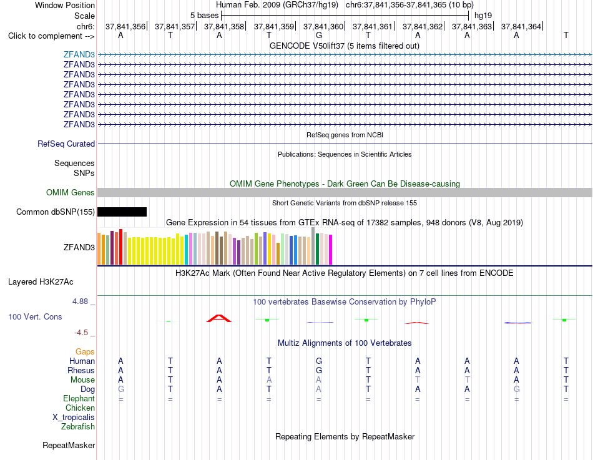The width and height of the screenshot is (593, 460).
Task: Click position label 37,841,358
Action: point(224,26)
